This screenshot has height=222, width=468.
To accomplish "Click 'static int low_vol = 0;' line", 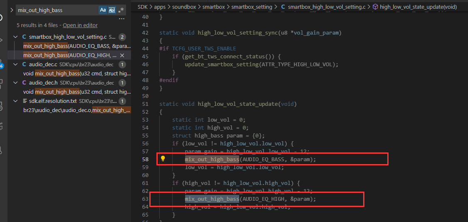I will coord(209,120).
